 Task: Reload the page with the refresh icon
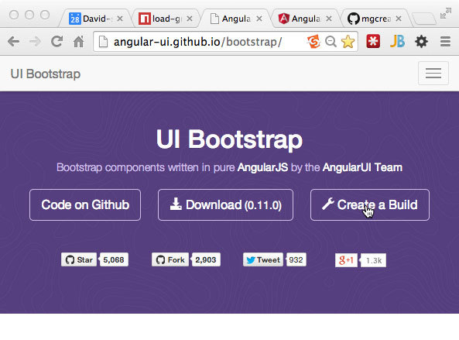click(x=57, y=42)
